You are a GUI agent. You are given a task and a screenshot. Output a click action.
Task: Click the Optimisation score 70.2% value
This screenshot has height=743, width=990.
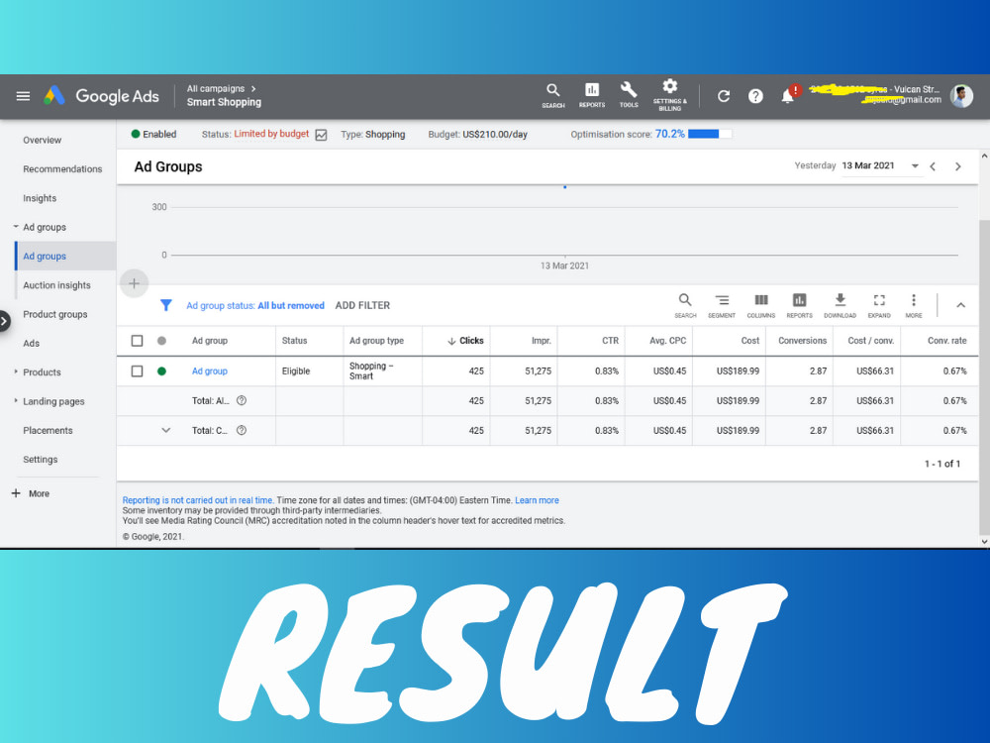pyautogui.click(x=670, y=134)
